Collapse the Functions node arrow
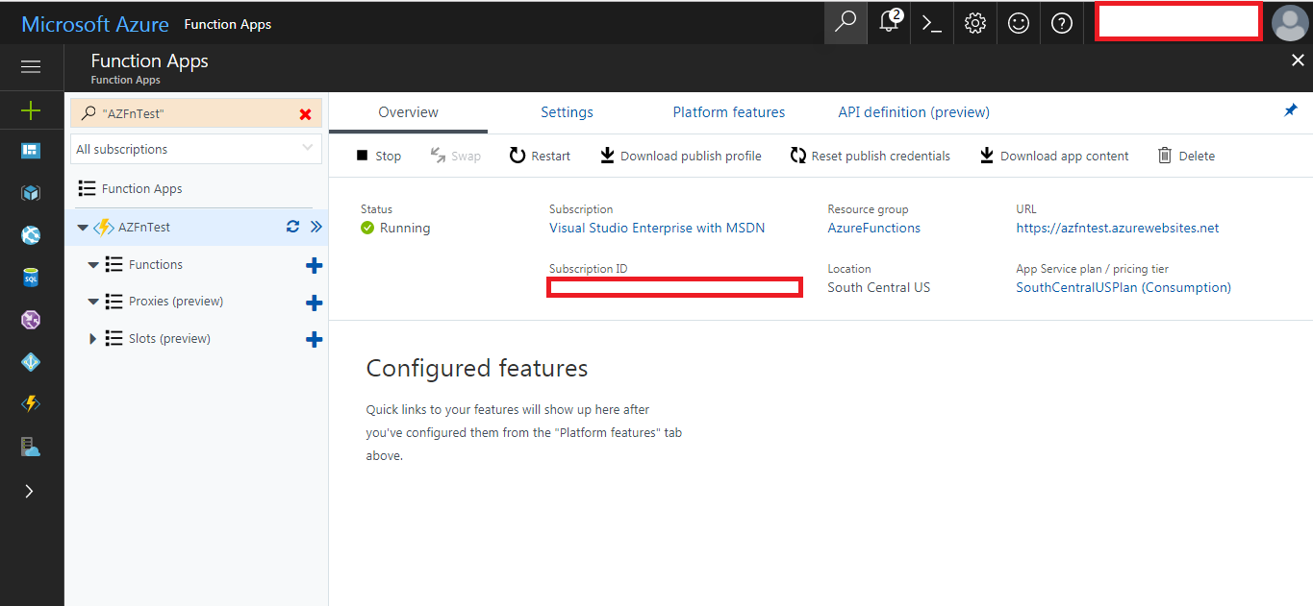Viewport: 1313px width, 606px height. tap(93, 265)
